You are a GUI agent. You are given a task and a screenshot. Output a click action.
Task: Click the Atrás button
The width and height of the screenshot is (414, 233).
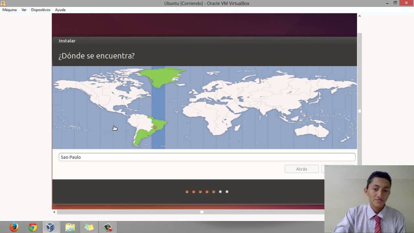tap(301, 169)
